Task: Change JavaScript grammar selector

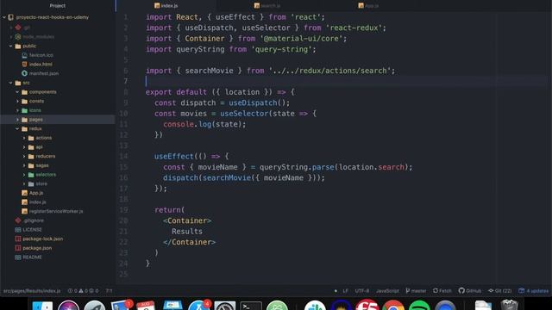Action: coord(387,291)
